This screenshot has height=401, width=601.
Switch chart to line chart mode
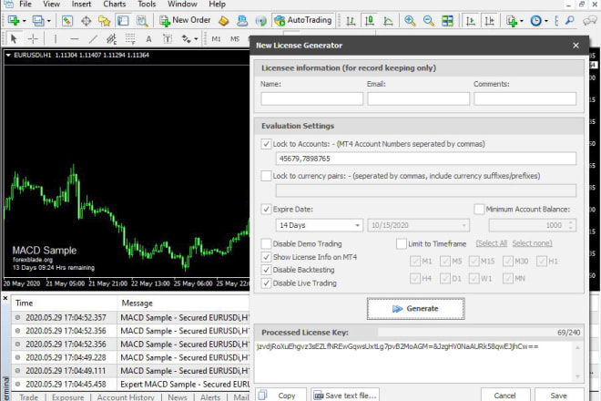click(x=388, y=20)
